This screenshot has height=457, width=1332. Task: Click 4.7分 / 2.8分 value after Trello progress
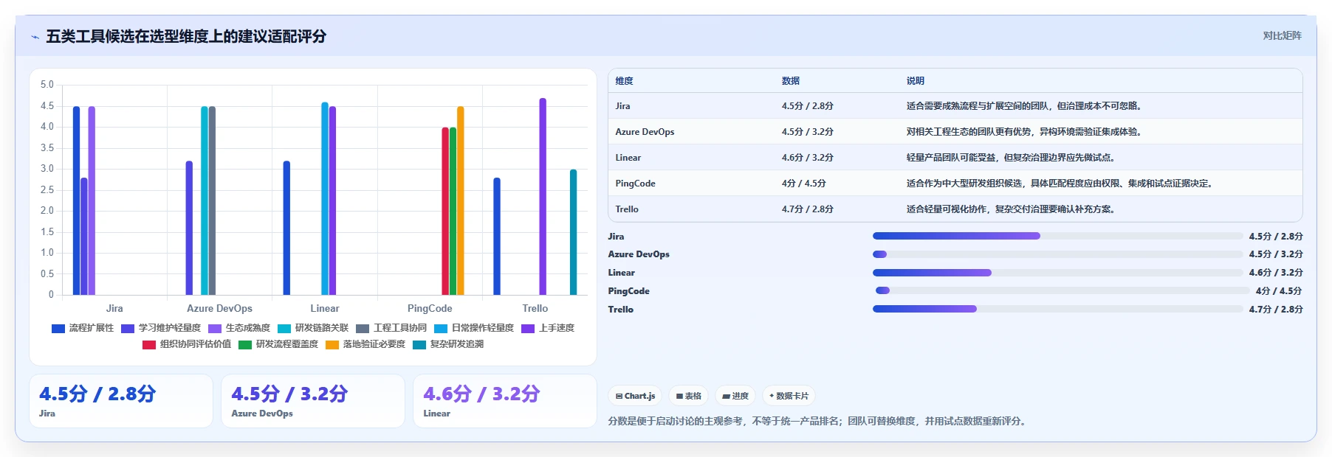click(x=1276, y=310)
